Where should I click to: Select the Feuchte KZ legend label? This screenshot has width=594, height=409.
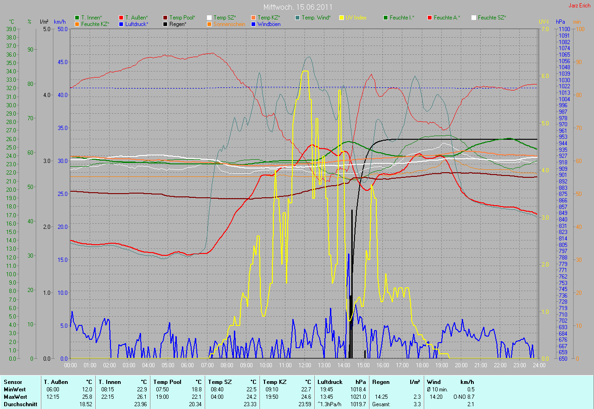[95, 24]
